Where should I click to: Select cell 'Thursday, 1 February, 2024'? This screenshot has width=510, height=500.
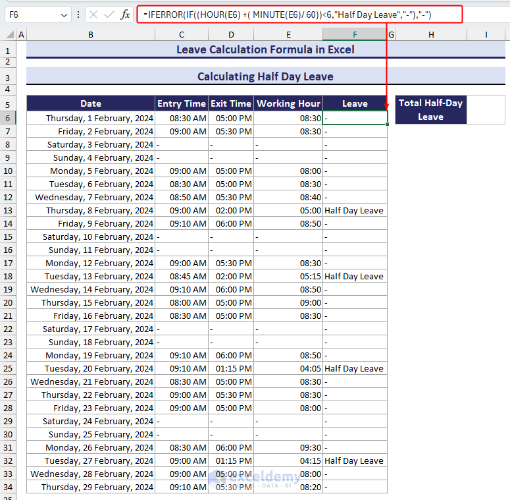tap(91, 118)
